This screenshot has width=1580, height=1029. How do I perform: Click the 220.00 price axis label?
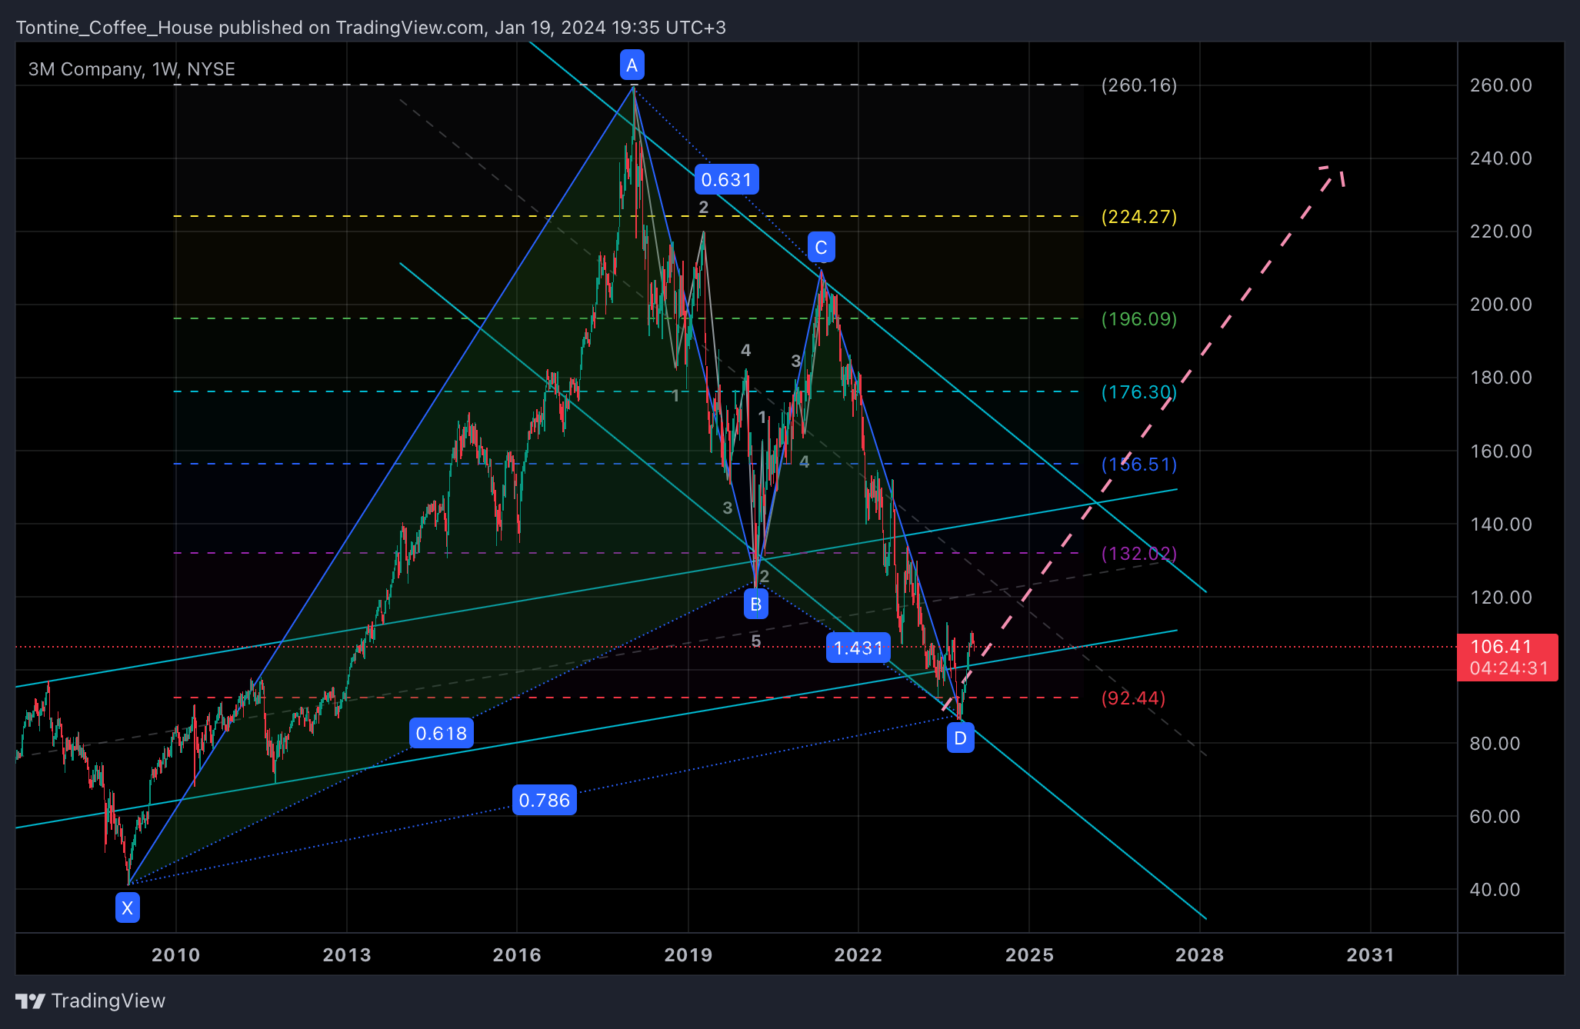(x=1501, y=231)
